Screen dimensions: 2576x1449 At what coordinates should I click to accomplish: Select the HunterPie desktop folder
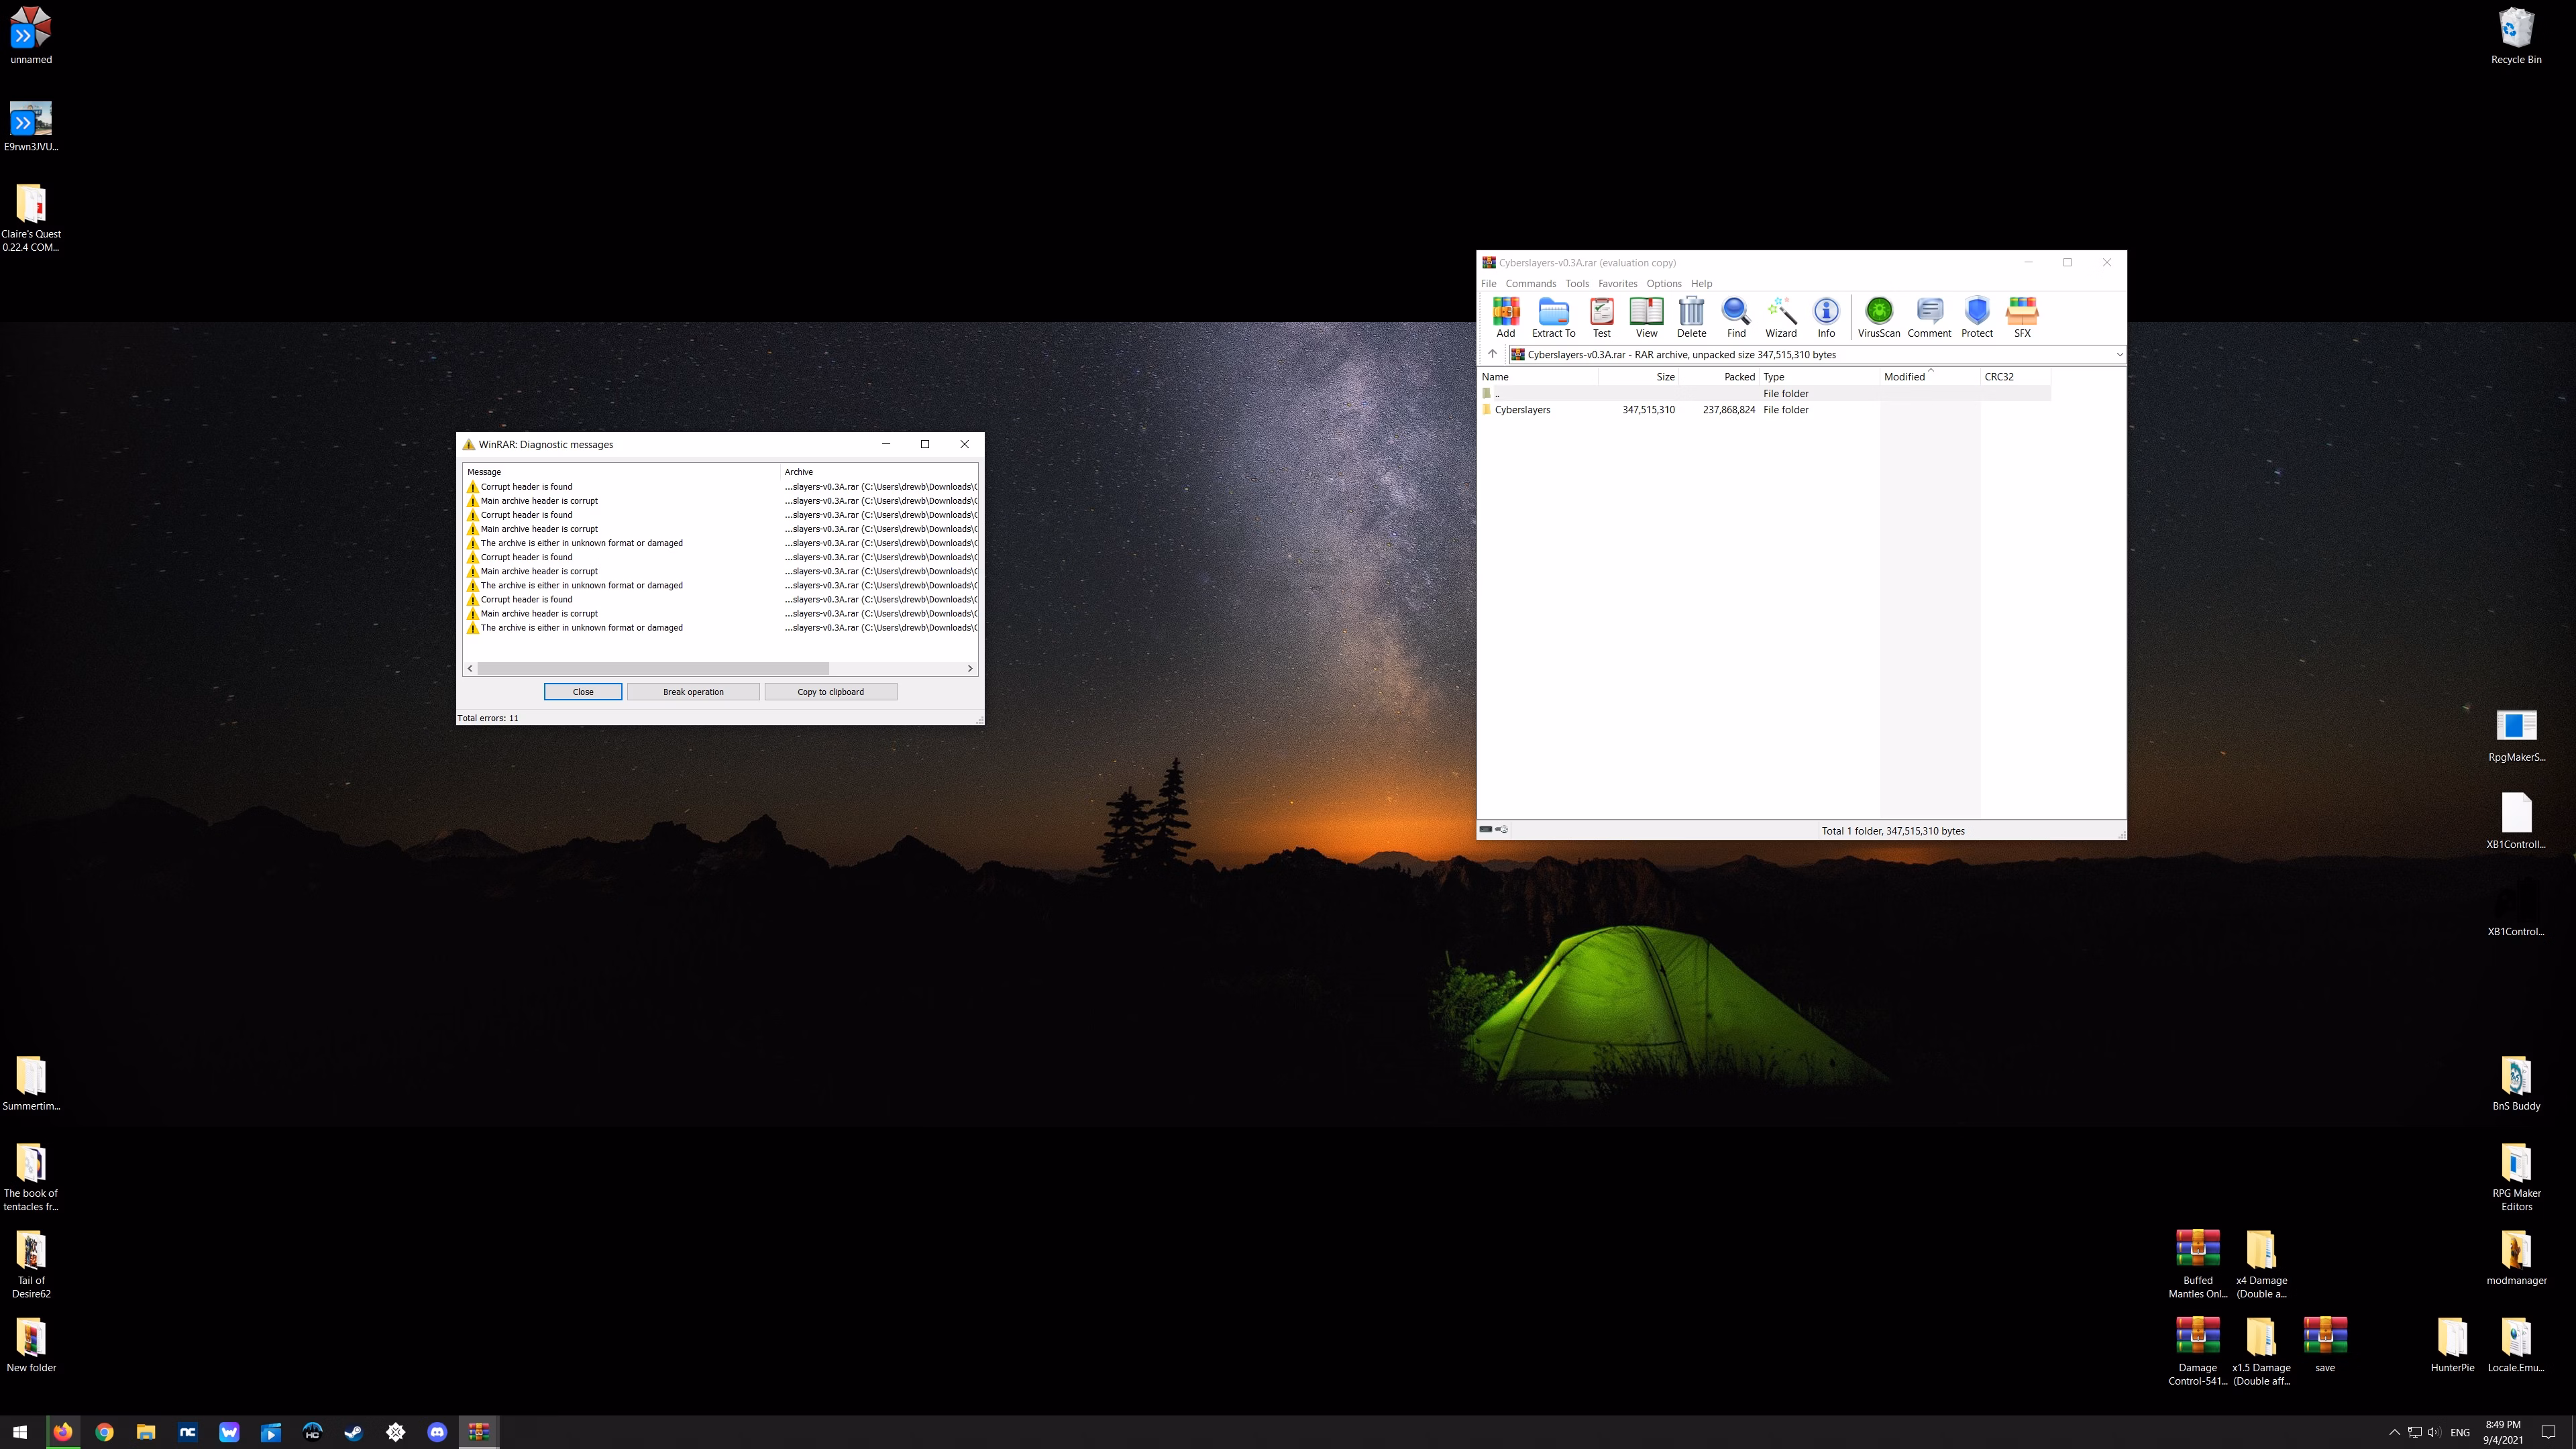(x=2452, y=1345)
